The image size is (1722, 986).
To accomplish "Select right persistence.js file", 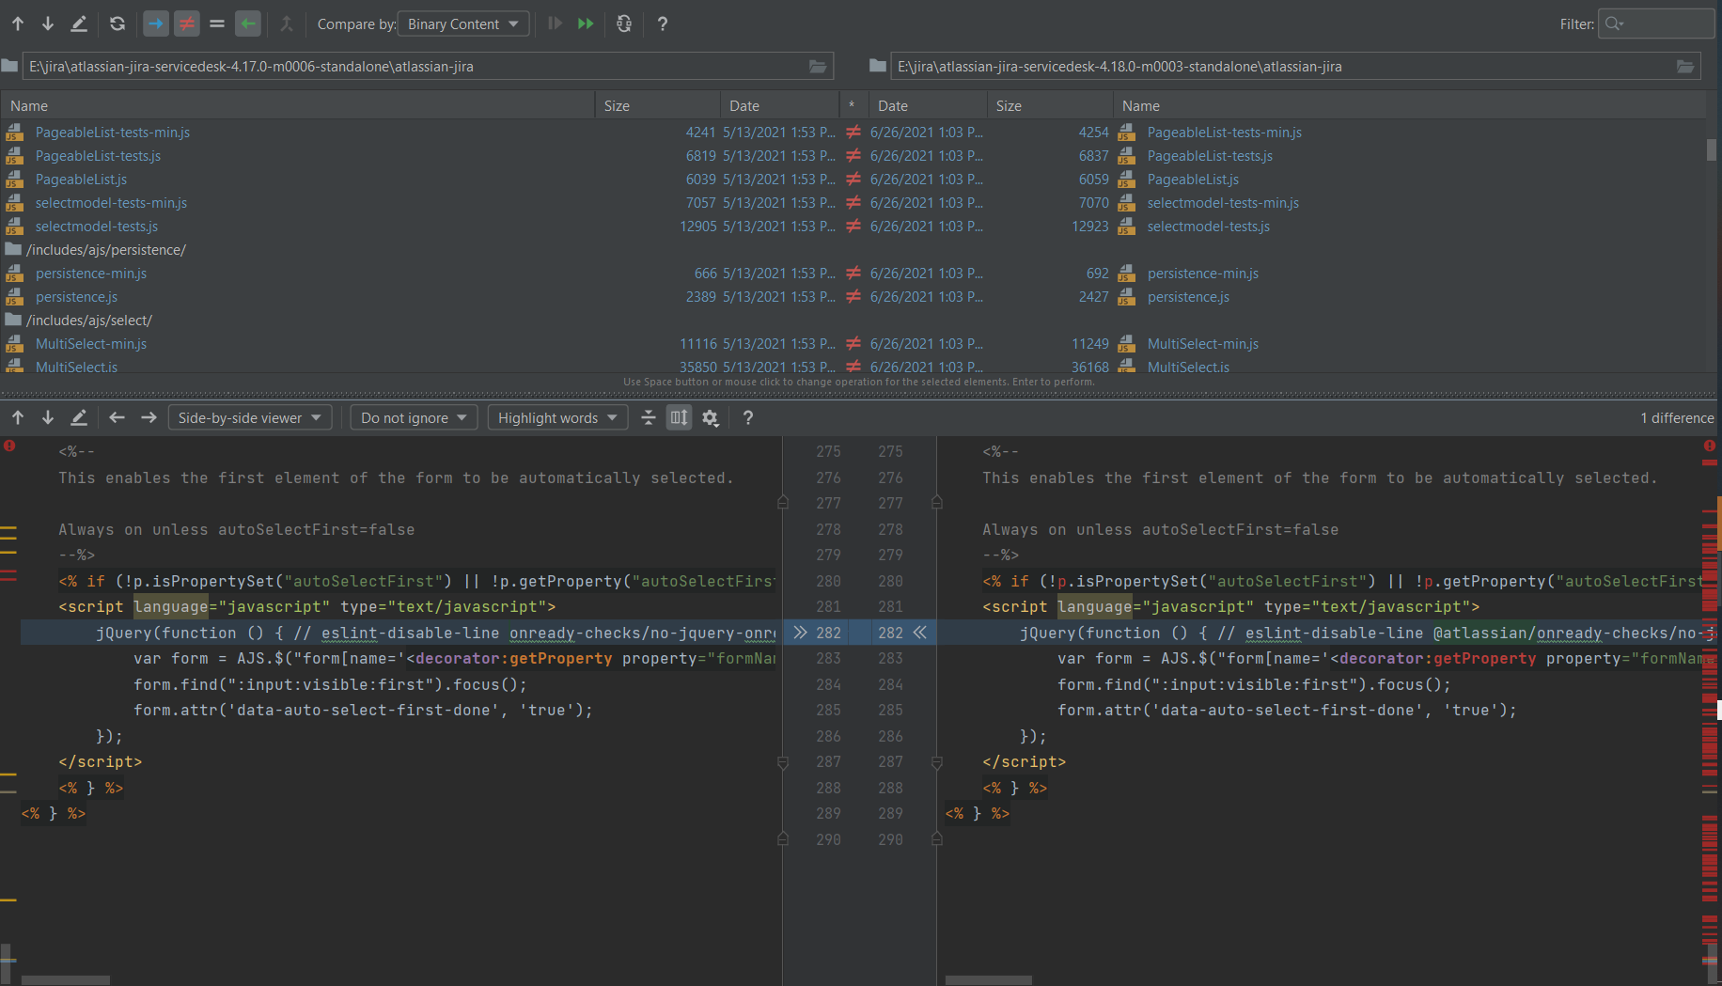I will pyautogui.click(x=1188, y=297).
